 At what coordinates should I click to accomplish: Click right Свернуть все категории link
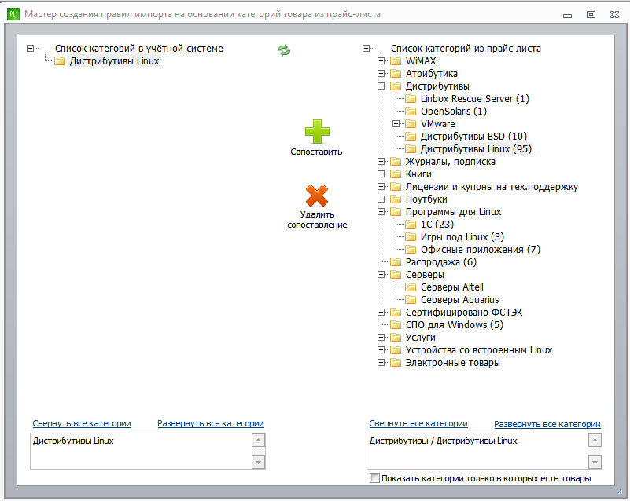418,423
